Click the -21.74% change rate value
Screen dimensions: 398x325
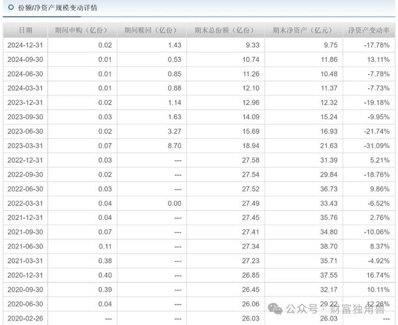[377, 131]
